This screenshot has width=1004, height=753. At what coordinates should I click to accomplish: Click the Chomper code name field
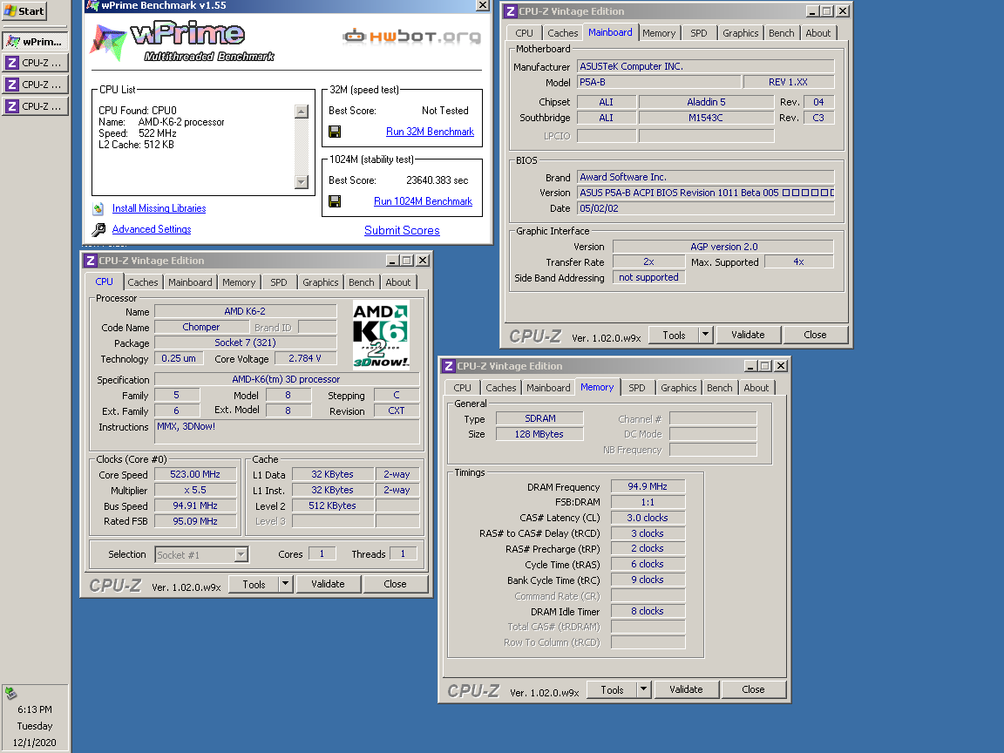pyautogui.click(x=201, y=327)
